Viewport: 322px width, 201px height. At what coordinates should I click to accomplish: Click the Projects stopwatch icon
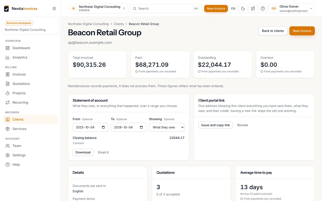tap(8, 93)
